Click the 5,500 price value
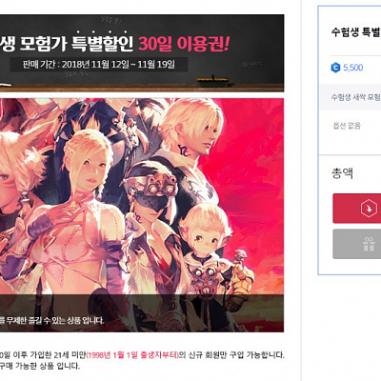This screenshot has width=381, height=381. [x=353, y=68]
